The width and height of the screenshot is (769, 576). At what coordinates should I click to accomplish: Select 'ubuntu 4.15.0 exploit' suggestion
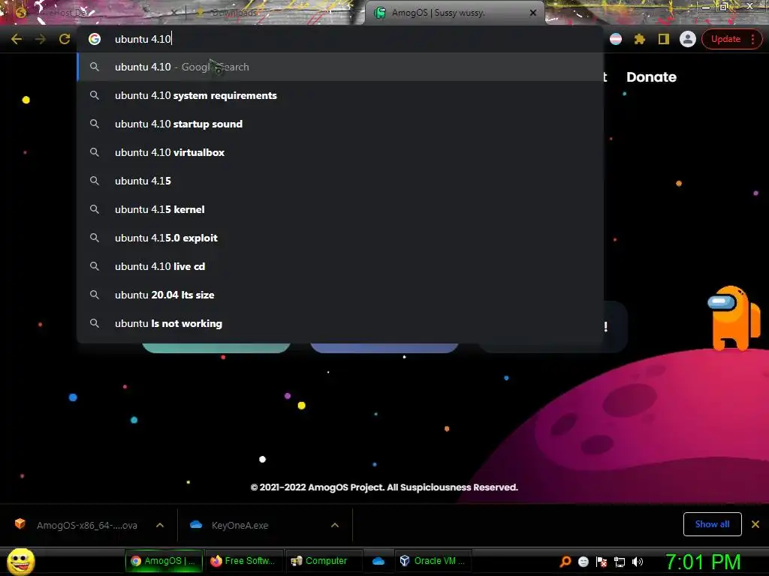(340, 238)
